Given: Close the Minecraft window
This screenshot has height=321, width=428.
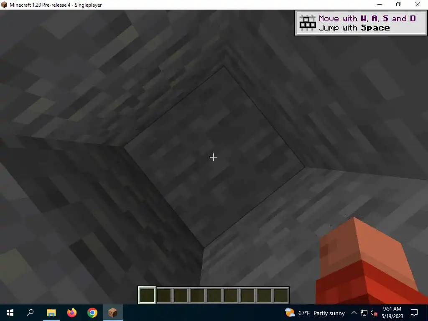Looking at the screenshot, I should point(418,5).
